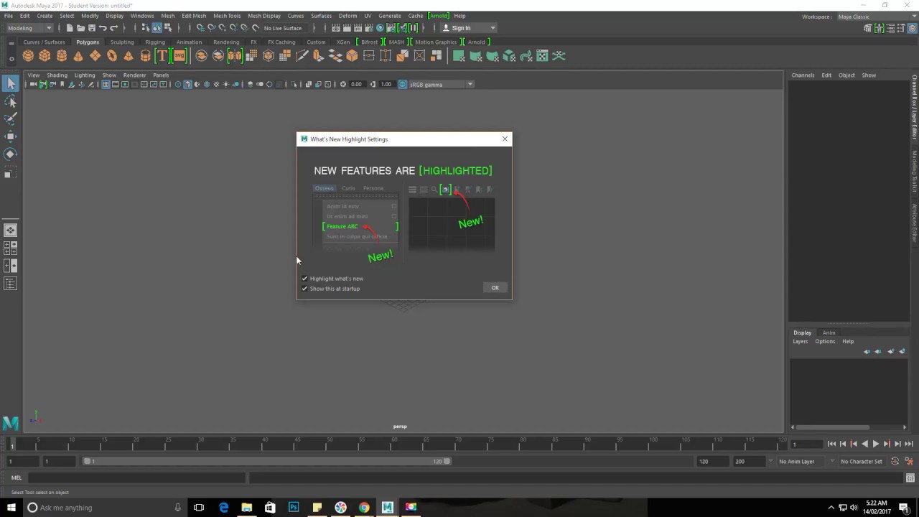Choose the Move tool in the toolbox
Image resolution: width=919 pixels, height=517 pixels.
pyautogui.click(x=10, y=136)
